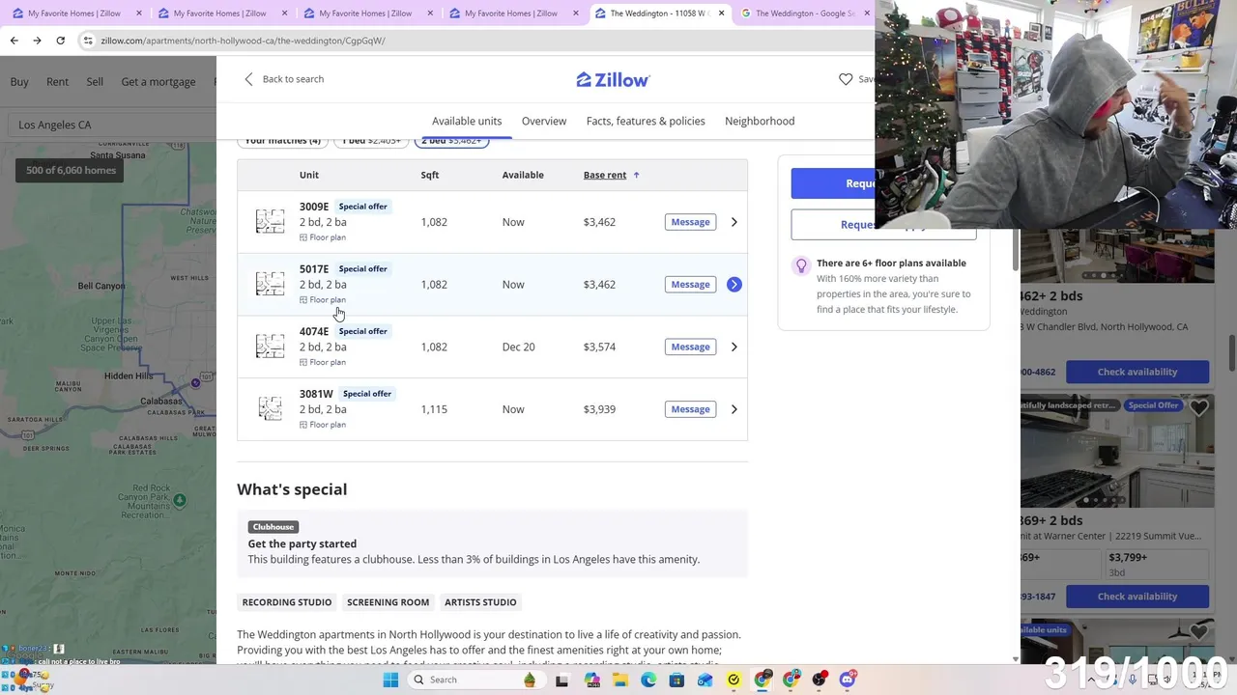Click the browser address bar URL
This screenshot has height=695, width=1237.
pyautogui.click(x=243, y=41)
